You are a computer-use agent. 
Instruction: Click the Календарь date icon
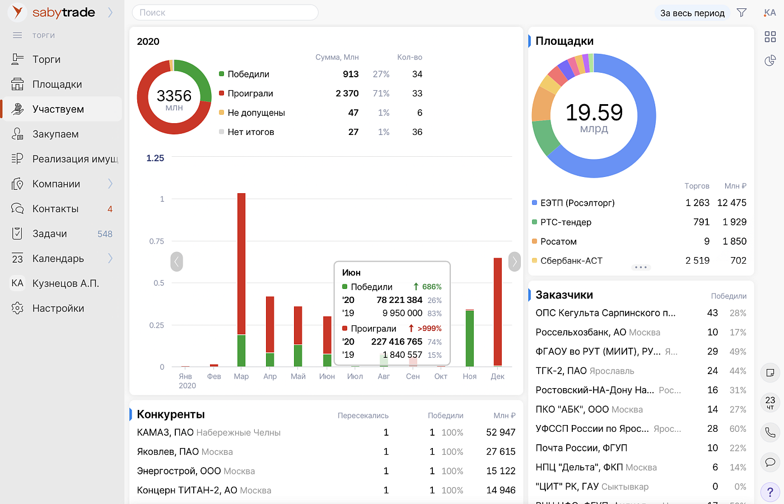pyautogui.click(x=18, y=259)
